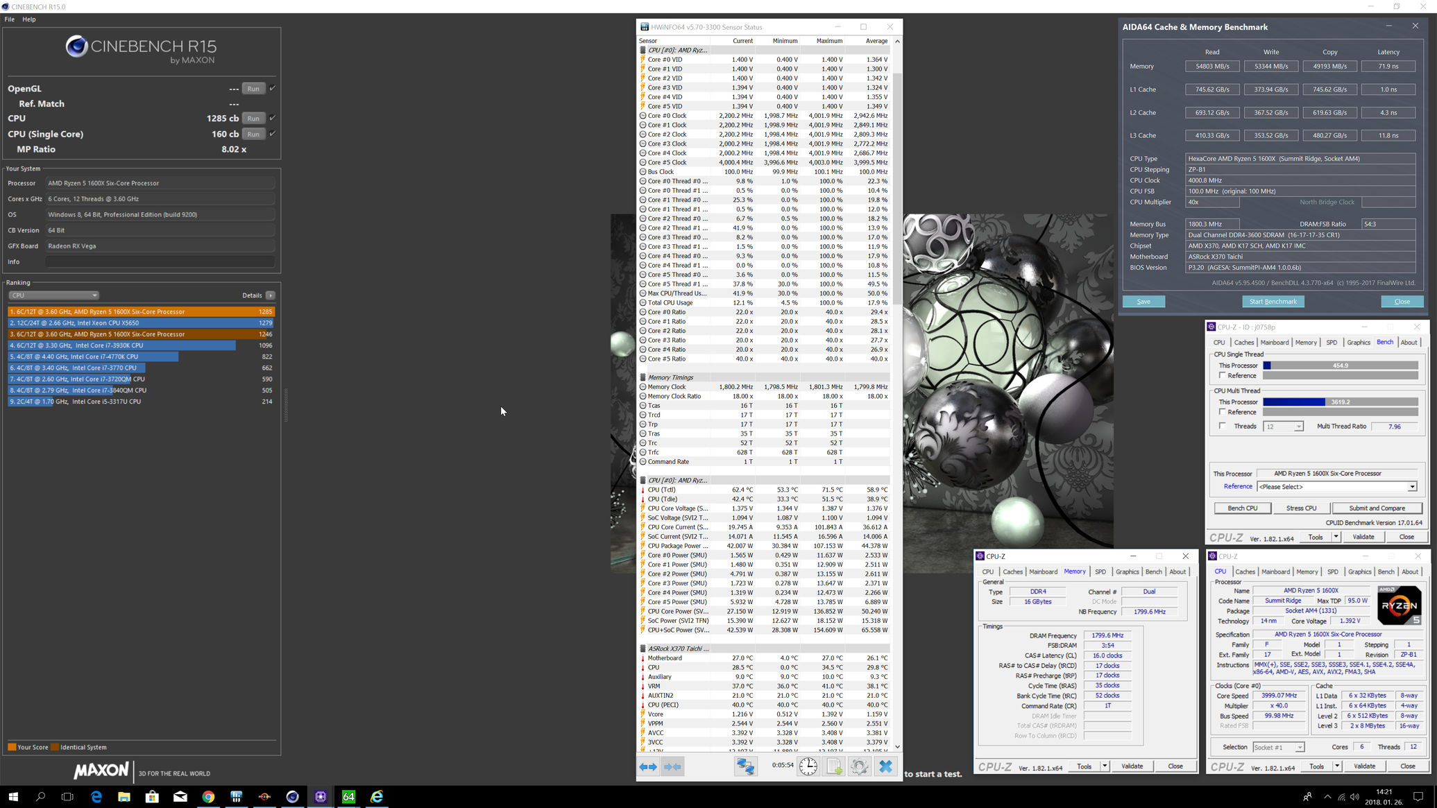Expand HWiNFO sensor columns with the arrows button

(648, 766)
